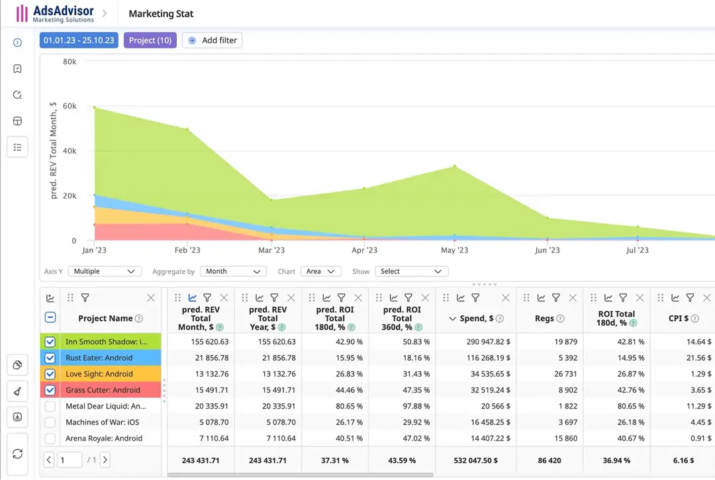This screenshot has height=480, width=715.
Task: Remove the pred. ROI Total 180d column
Action: (x=358, y=298)
